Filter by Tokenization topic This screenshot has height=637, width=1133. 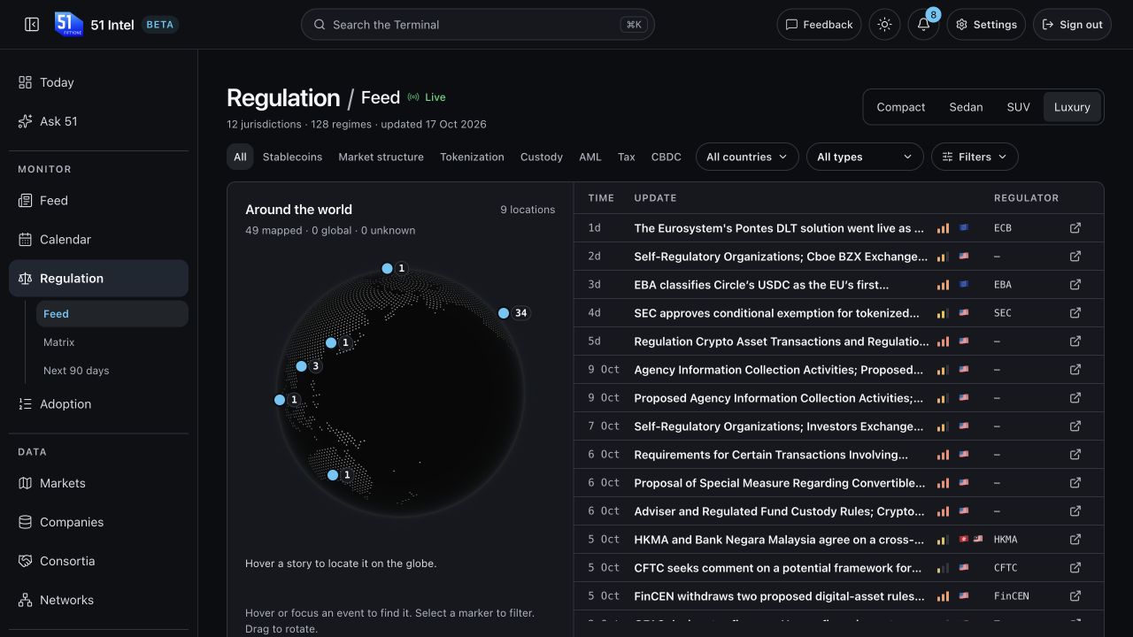coord(472,157)
